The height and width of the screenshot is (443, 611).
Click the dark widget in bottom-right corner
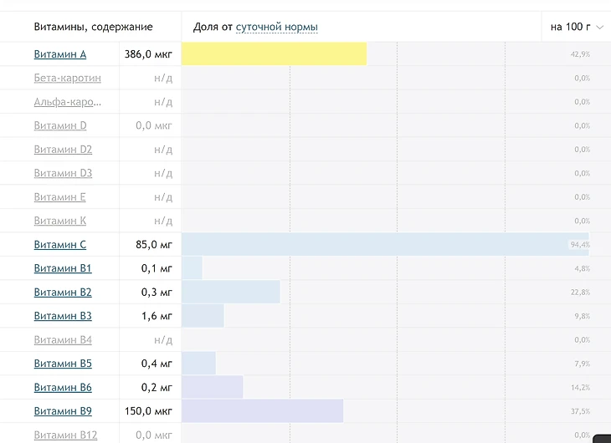[603, 438]
